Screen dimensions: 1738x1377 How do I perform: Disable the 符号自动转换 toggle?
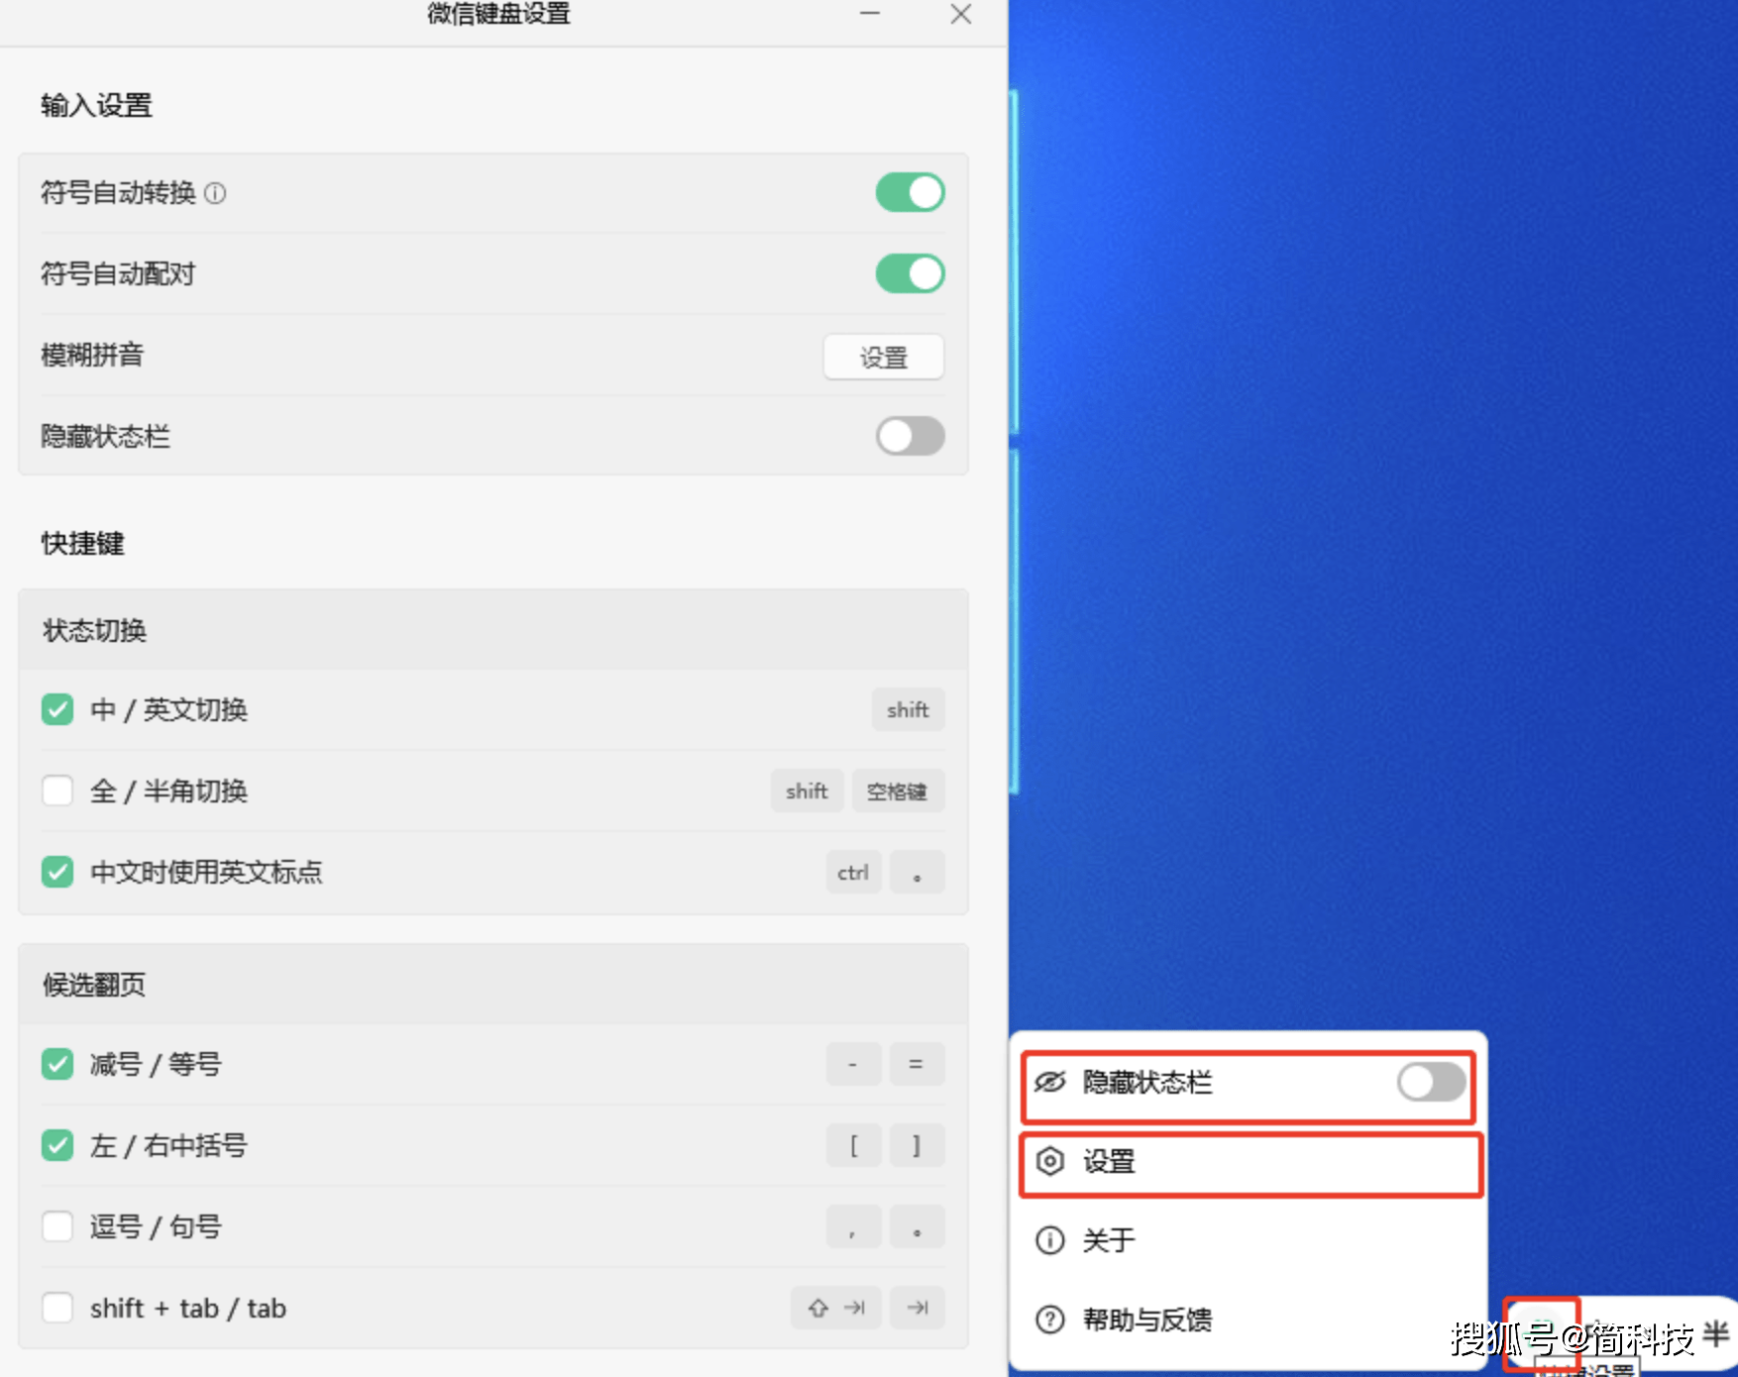click(x=910, y=192)
